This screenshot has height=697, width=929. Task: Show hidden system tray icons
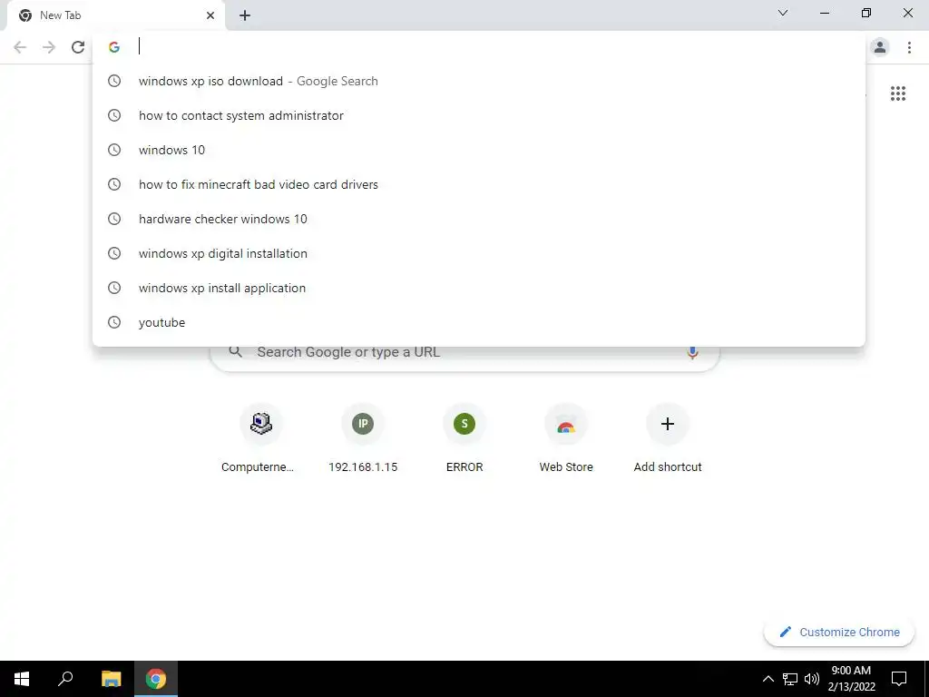point(768,679)
